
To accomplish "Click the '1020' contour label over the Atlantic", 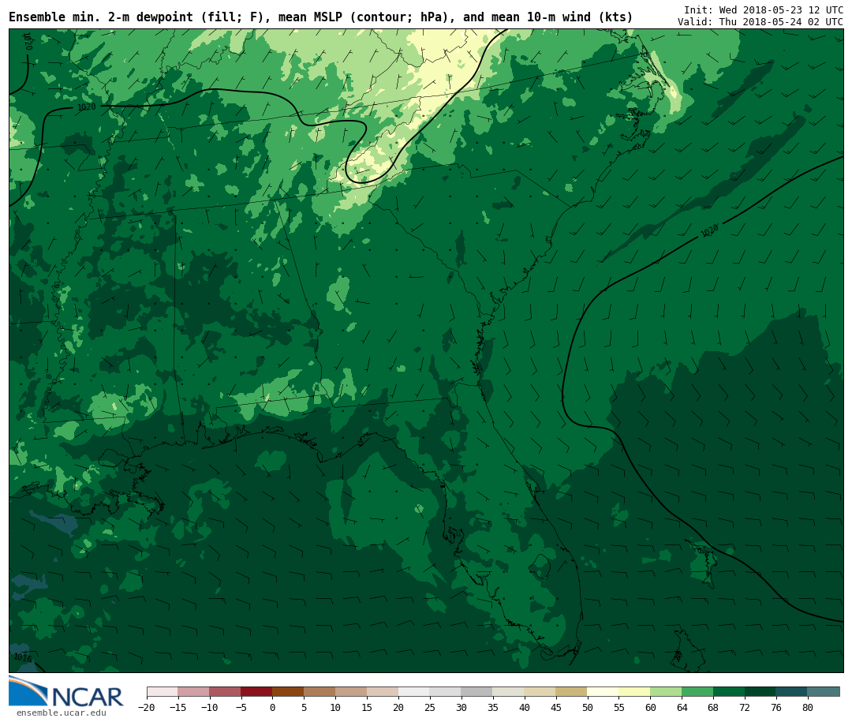I will click(x=710, y=230).
